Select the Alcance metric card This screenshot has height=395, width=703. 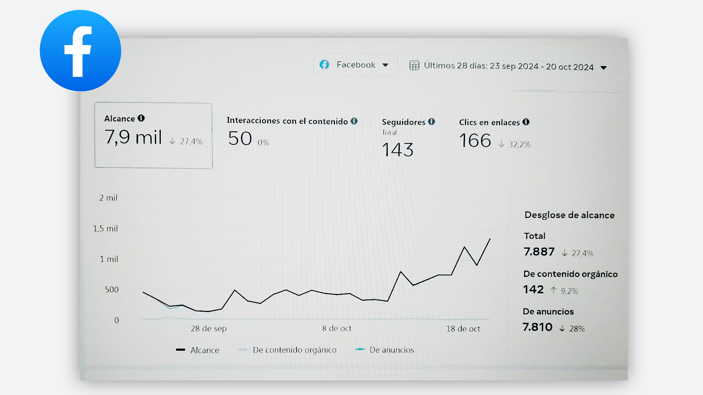point(153,135)
